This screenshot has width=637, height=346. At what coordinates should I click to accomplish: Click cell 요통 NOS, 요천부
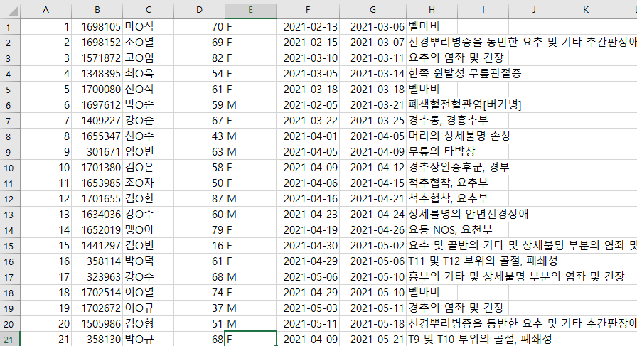coord(450,230)
